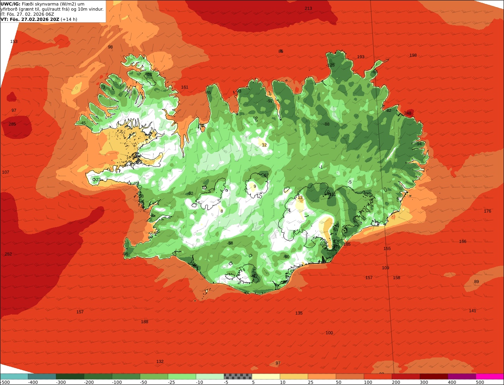The width and height of the screenshot is (504, 385).
Task: Click the map value '188' in the southwest sea
Action: [x=145, y=322]
